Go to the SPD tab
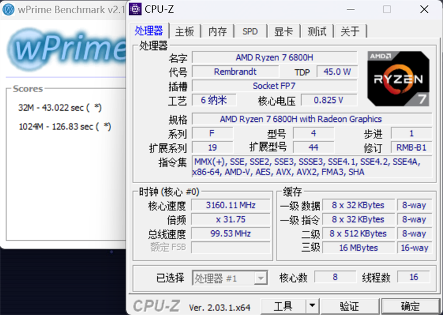Screen dimensions: 443x315 click(x=250, y=31)
